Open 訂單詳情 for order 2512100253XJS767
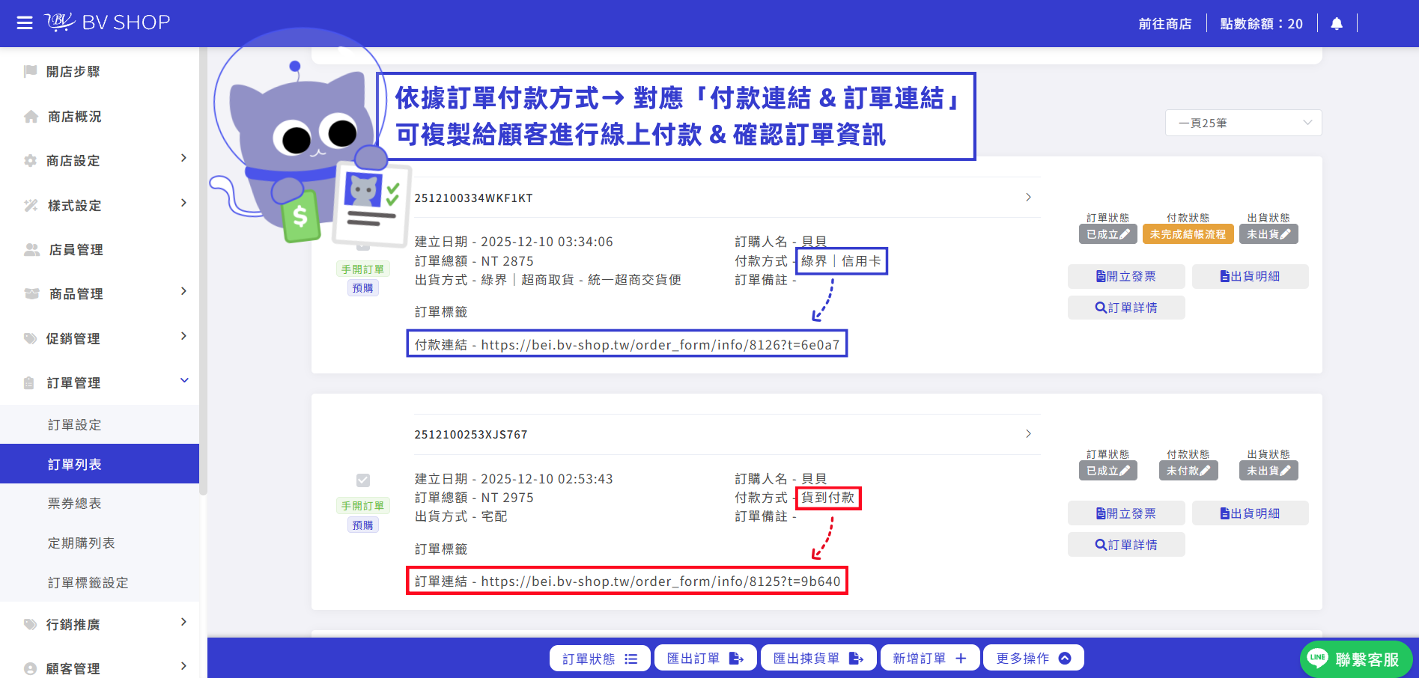 pos(1126,545)
